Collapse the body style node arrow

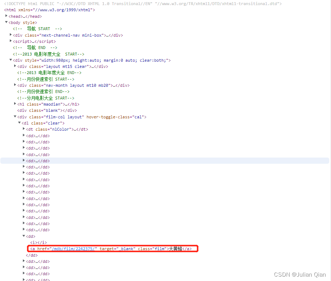click(6, 22)
